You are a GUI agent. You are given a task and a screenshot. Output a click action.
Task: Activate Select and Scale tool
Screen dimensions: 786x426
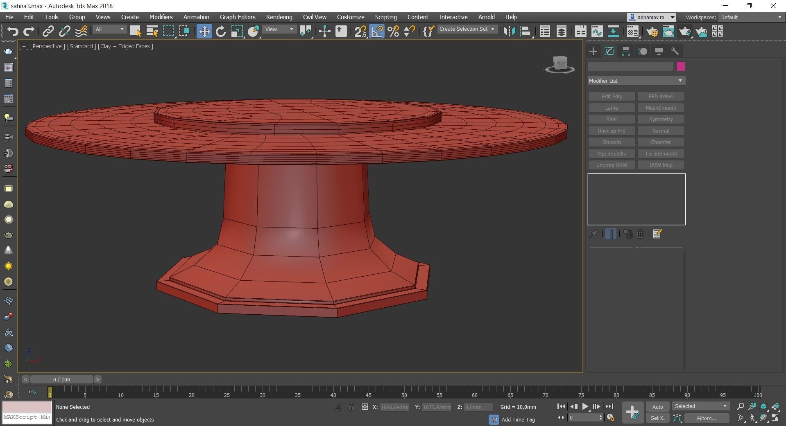coord(237,32)
